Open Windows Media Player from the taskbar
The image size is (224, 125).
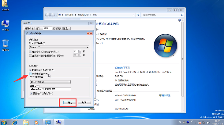[37, 122]
